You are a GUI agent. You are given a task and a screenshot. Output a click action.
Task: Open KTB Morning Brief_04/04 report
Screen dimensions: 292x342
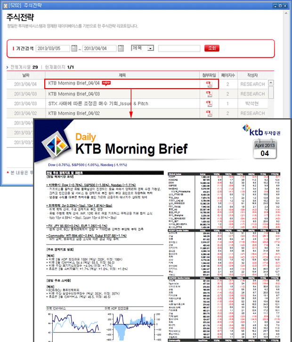point(74,84)
